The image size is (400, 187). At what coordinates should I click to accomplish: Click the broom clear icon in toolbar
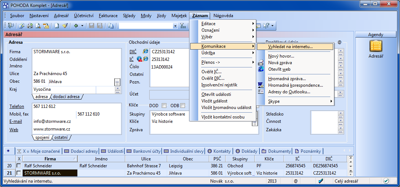point(65,26)
